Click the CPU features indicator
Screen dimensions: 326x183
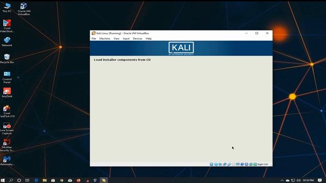click(247, 164)
